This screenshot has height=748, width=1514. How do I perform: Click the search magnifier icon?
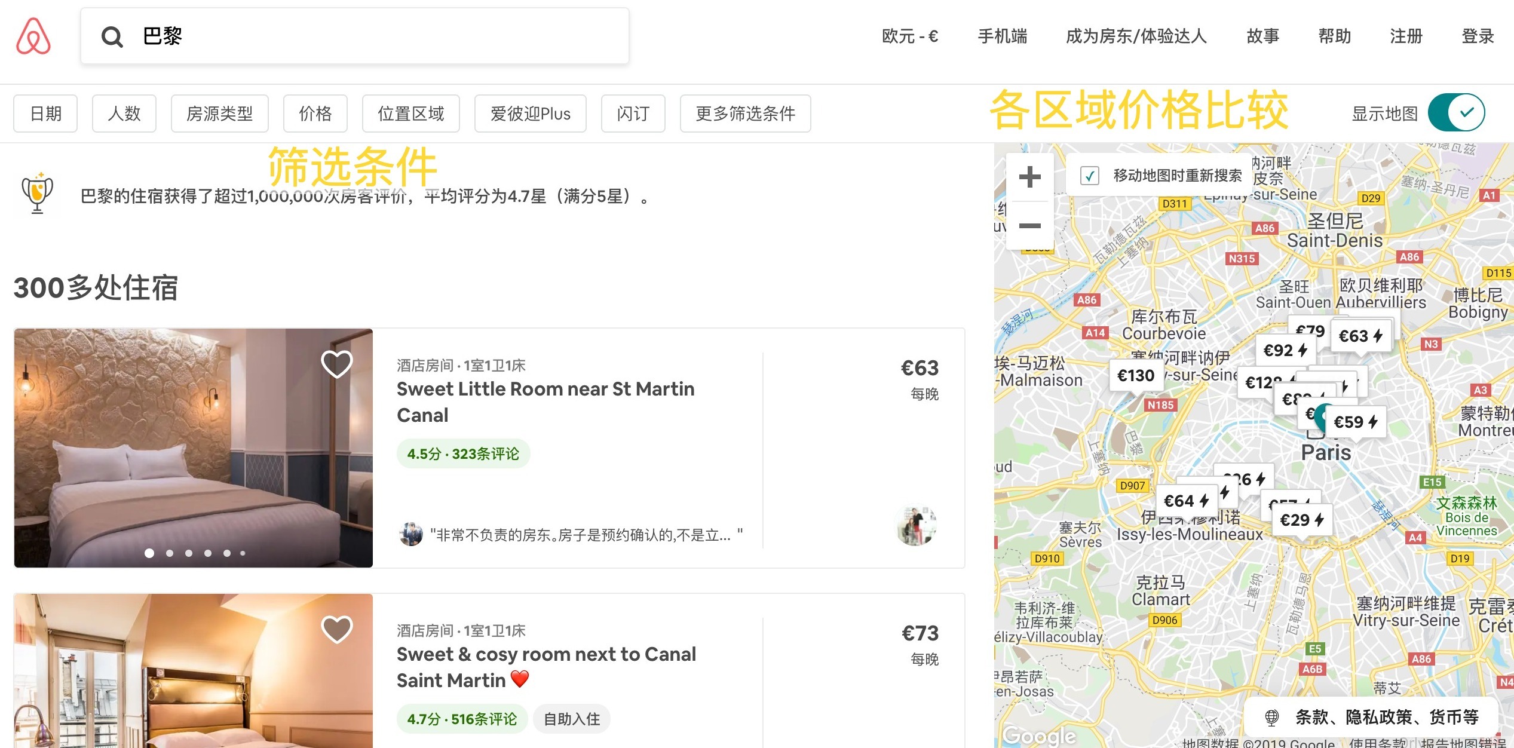(x=112, y=37)
